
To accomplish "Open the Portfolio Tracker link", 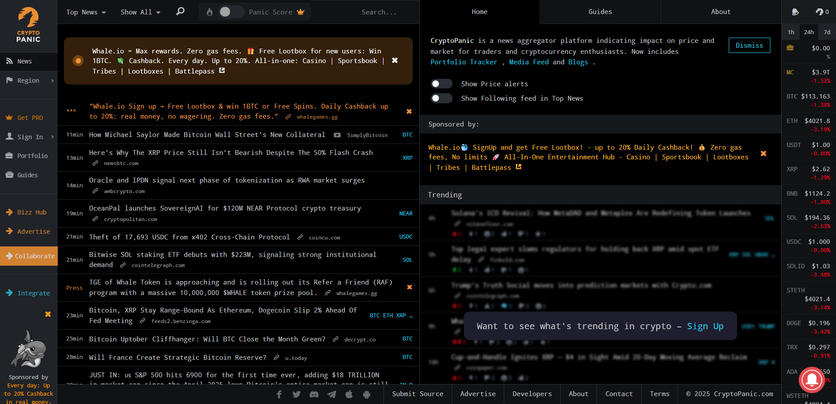I will pos(464,62).
